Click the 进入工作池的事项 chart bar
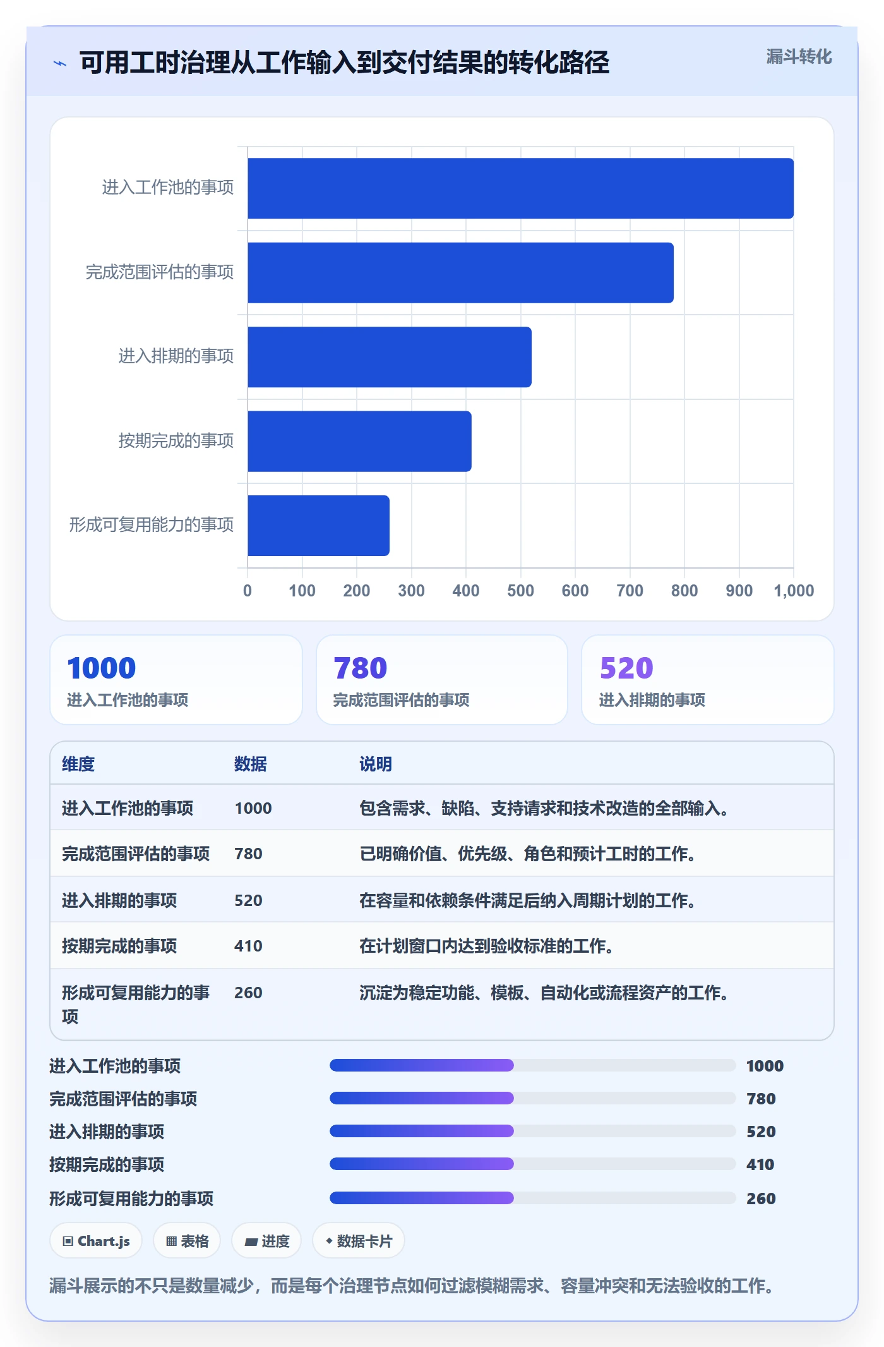Viewport: 884px width, 1347px height. pos(520,188)
